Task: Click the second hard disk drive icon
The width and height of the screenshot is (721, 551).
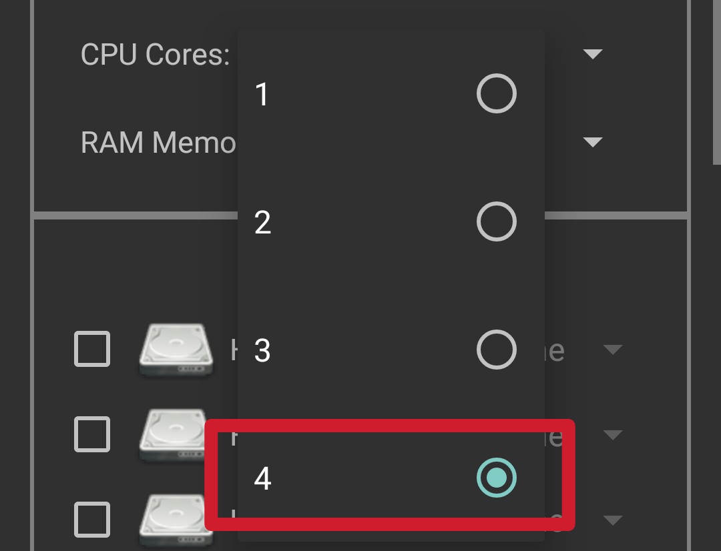Action: [172, 435]
